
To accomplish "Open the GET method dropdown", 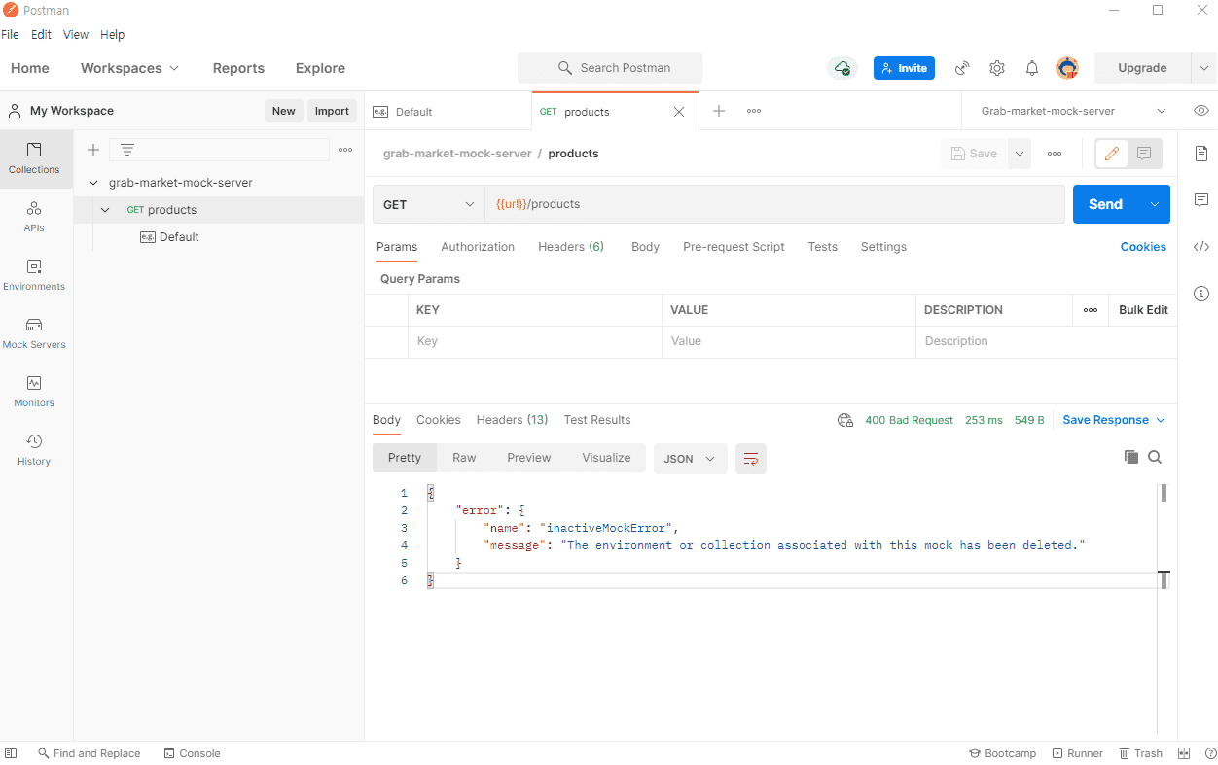I will [x=428, y=204].
